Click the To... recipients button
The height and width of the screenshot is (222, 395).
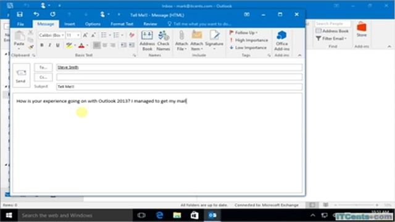[x=43, y=67]
